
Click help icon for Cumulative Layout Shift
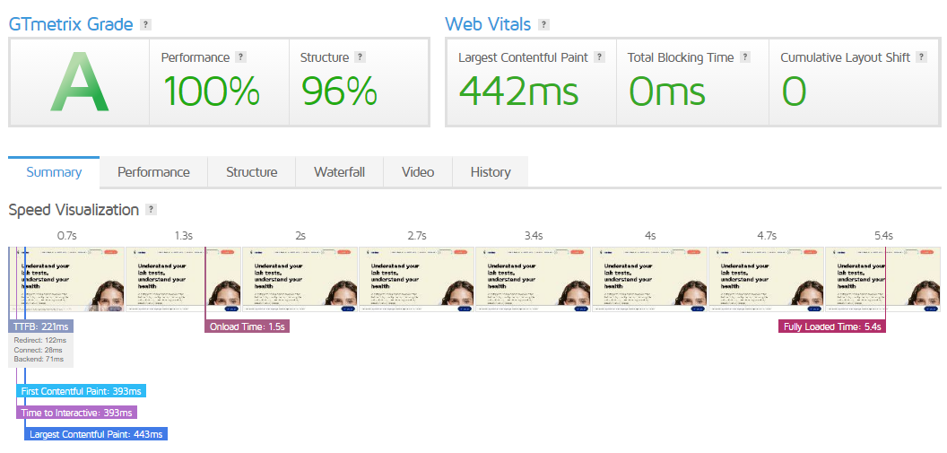tap(922, 57)
